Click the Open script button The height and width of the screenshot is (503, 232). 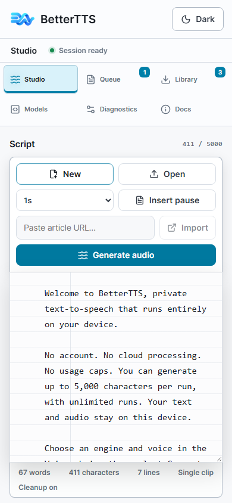pyautogui.click(x=167, y=174)
